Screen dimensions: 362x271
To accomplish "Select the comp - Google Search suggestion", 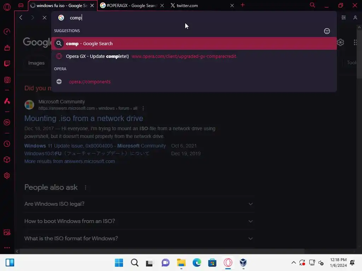I will click(x=194, y=43).
